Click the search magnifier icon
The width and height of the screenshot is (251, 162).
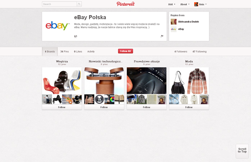tap(79, 4)
